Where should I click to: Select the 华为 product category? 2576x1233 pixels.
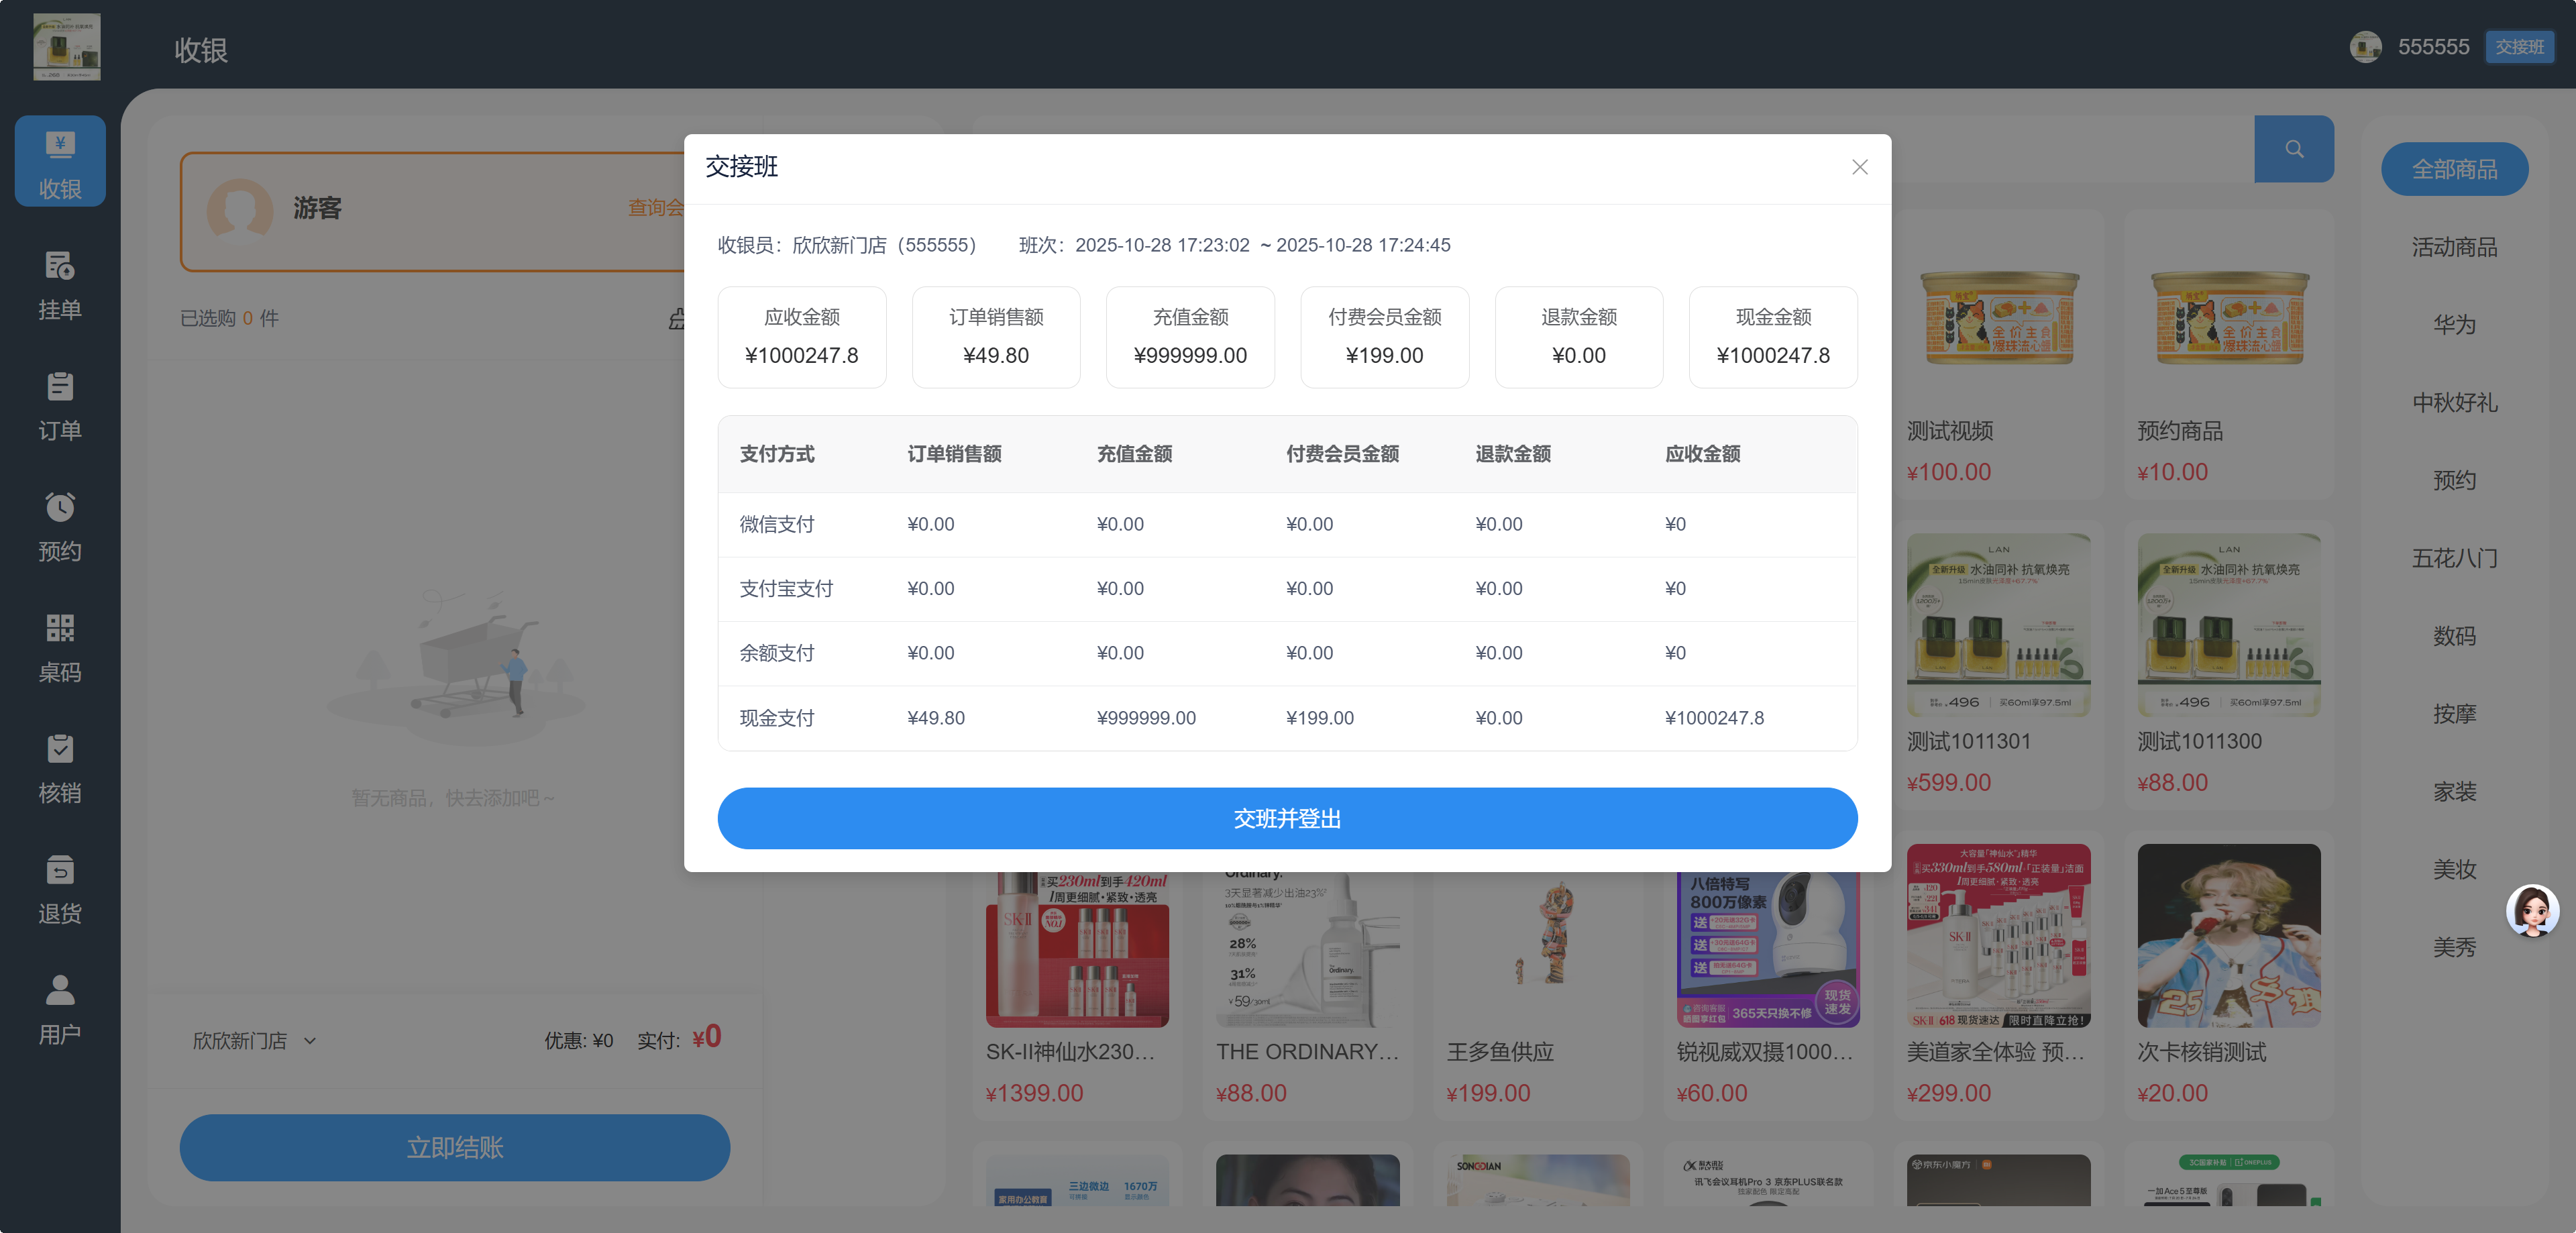coord(2454,324)
